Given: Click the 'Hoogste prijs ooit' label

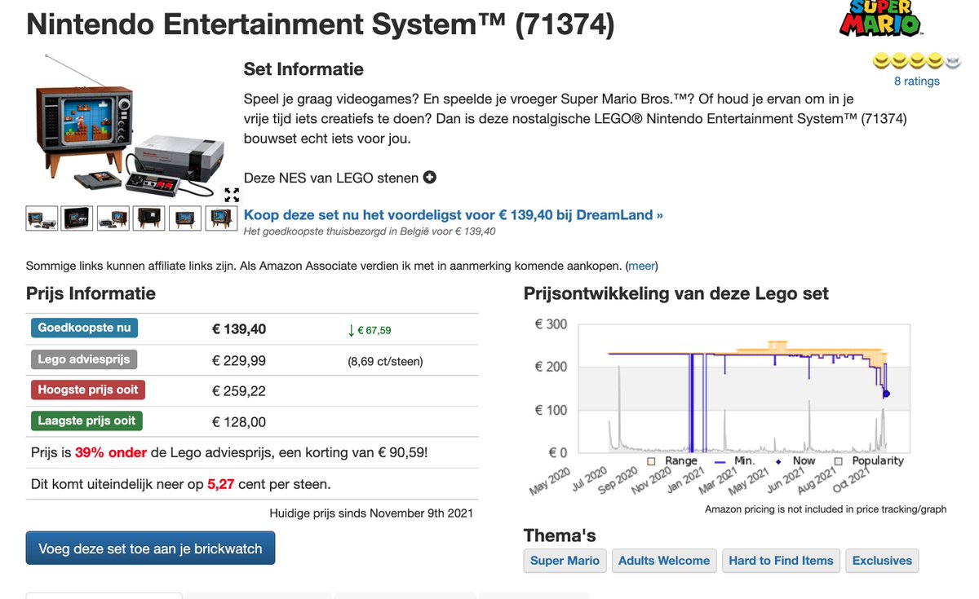Looking at the screenshot, I should click(x=88, y=390).
